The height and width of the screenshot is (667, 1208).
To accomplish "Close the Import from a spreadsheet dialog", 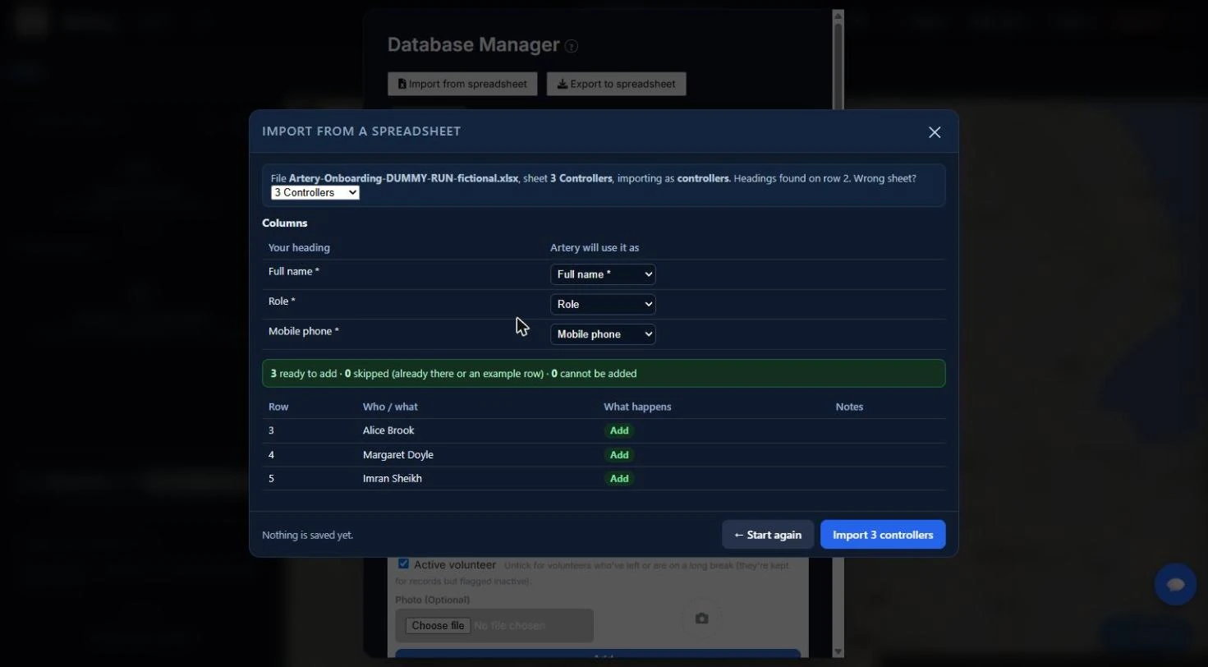I will (x=935, y=132).
